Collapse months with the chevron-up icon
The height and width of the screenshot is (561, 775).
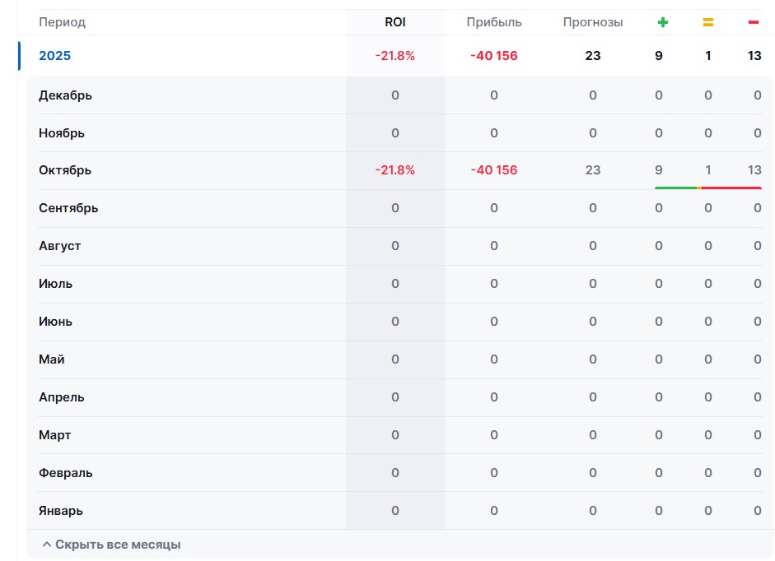point(47,545)
